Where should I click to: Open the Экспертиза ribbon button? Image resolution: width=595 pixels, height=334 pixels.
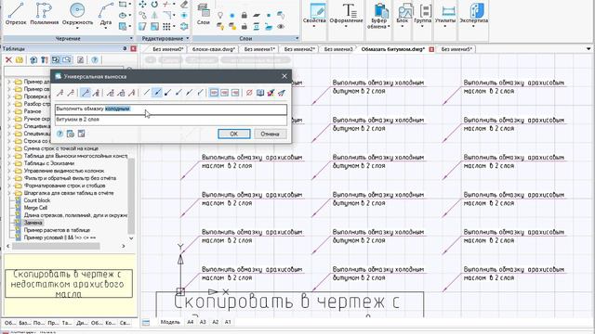pyautogui.click(x=473, y=15)
